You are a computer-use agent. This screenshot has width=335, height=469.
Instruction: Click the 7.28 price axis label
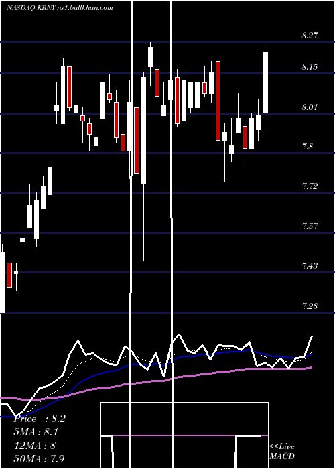click(310, 306)
